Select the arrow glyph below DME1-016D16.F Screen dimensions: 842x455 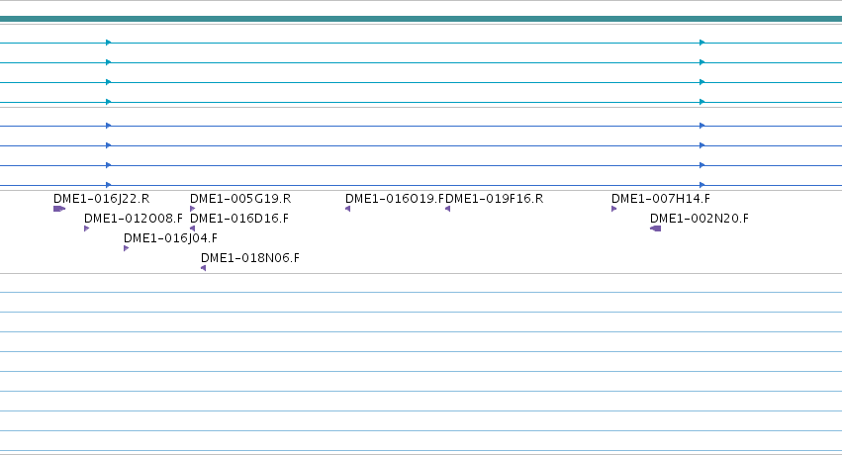[192, 228]
